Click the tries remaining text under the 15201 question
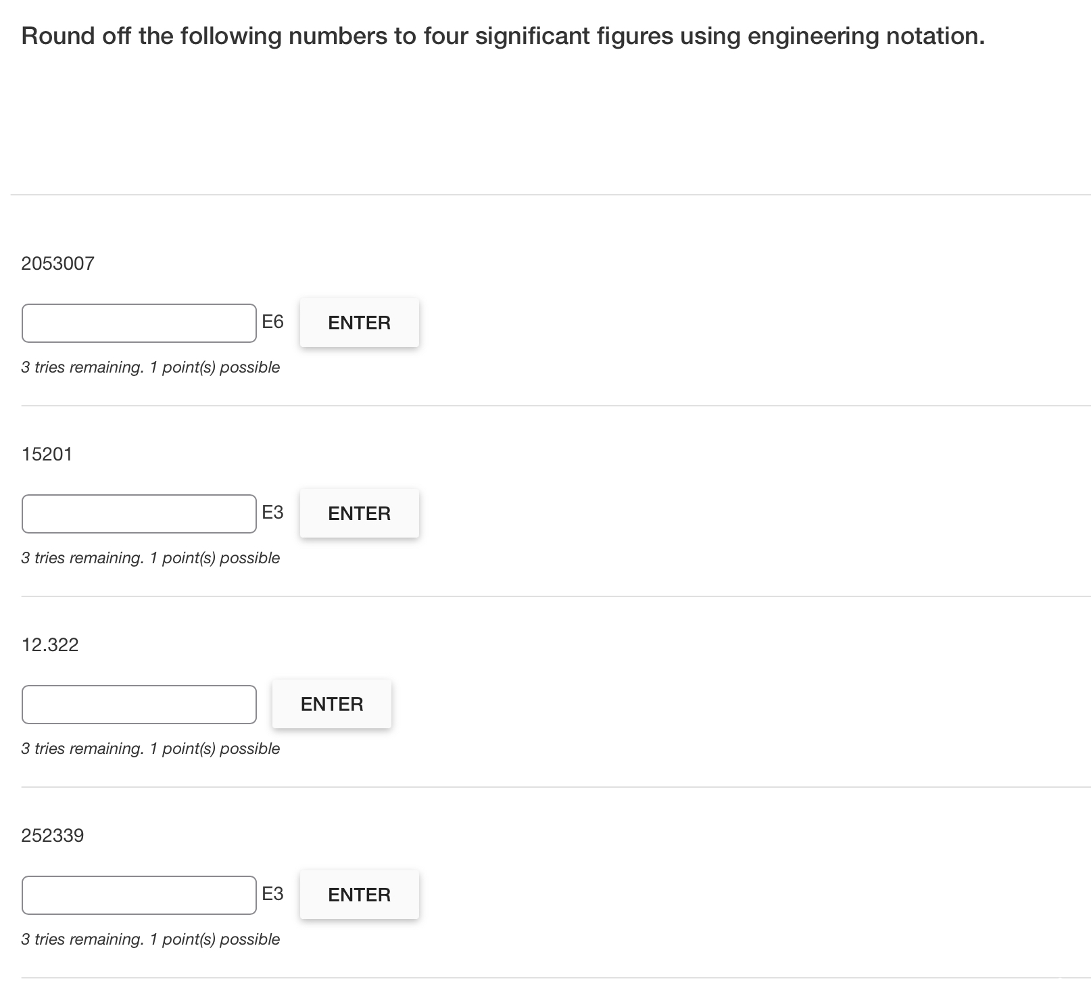Screen dimensions: 1091x994 pos(150,558)
